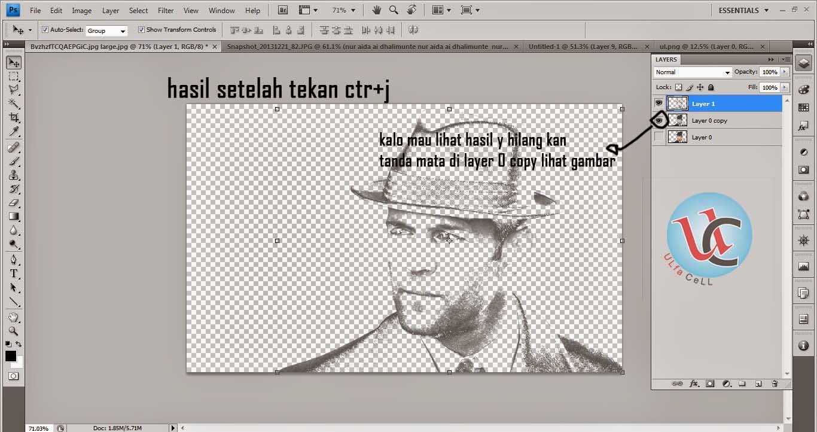
Task: Launch Adobe Bridge from the Br button
Action: click(283, 10)
